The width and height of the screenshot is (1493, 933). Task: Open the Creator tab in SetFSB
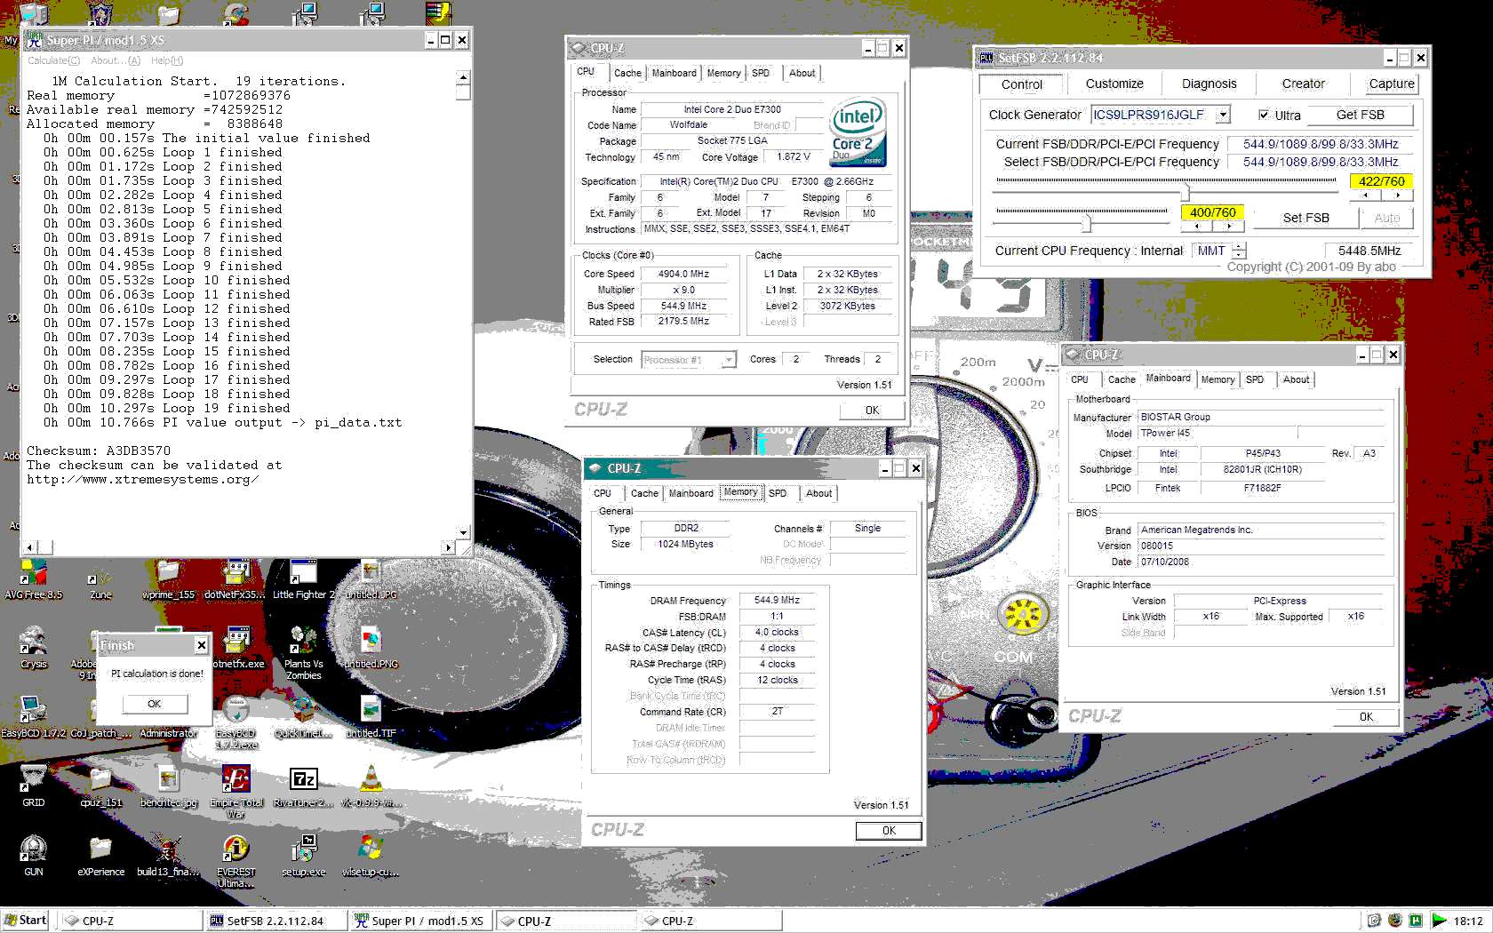tap(1303, 84)
